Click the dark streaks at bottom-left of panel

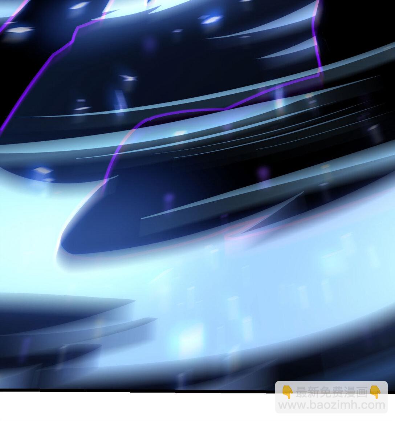tap(54, 327)
